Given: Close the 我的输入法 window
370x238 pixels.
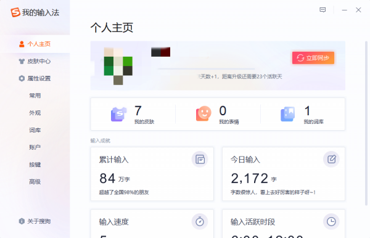Looking at the screenshot, I should coord(358,10).
